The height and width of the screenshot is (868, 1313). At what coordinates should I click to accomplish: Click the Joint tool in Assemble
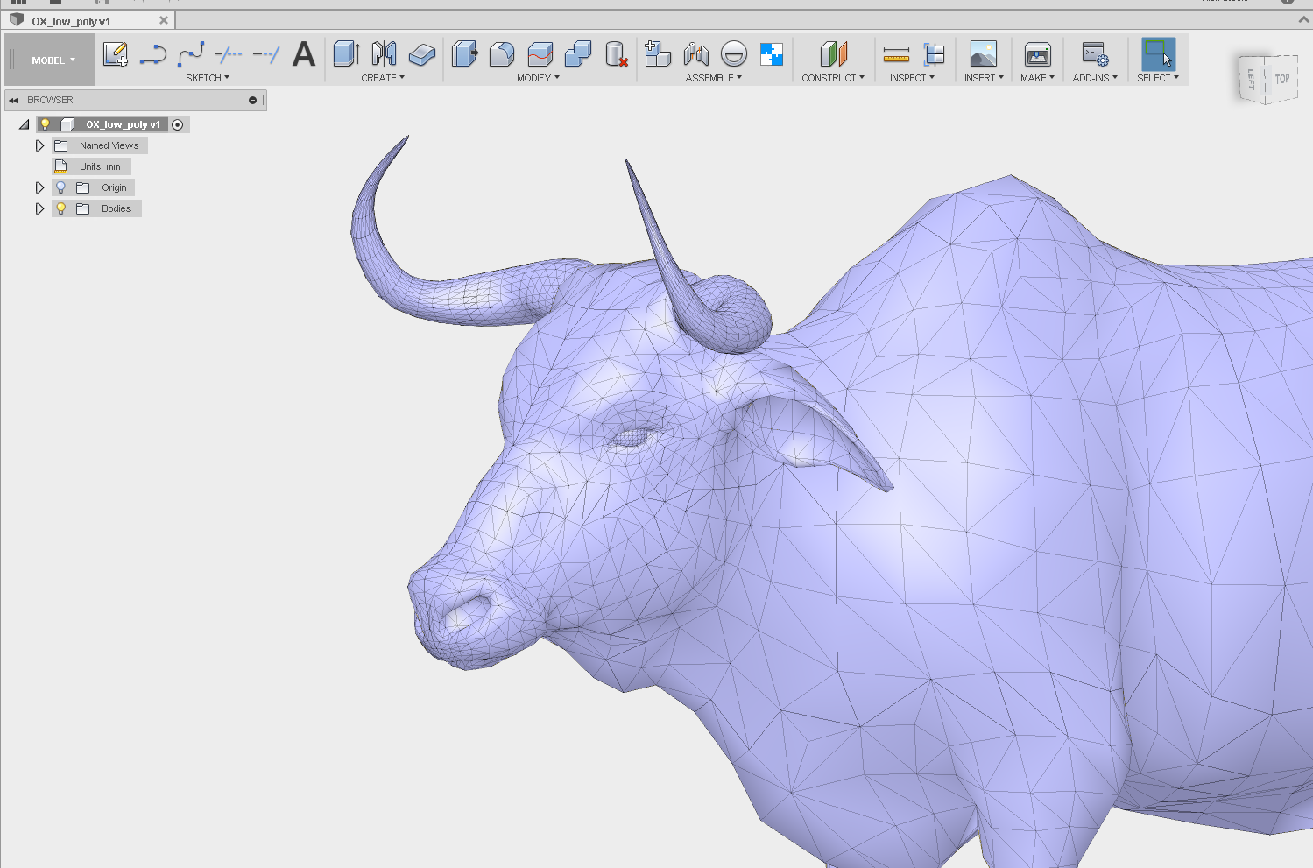pos(695,54)
